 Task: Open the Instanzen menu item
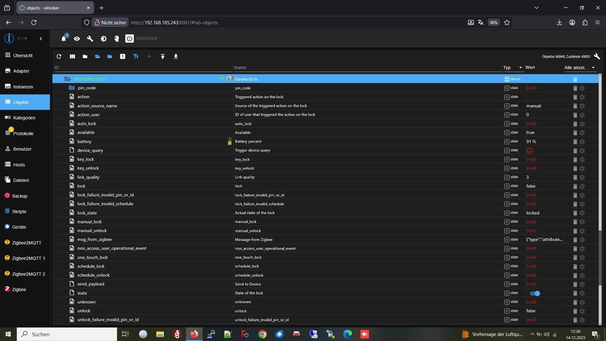tap(23, 87)
